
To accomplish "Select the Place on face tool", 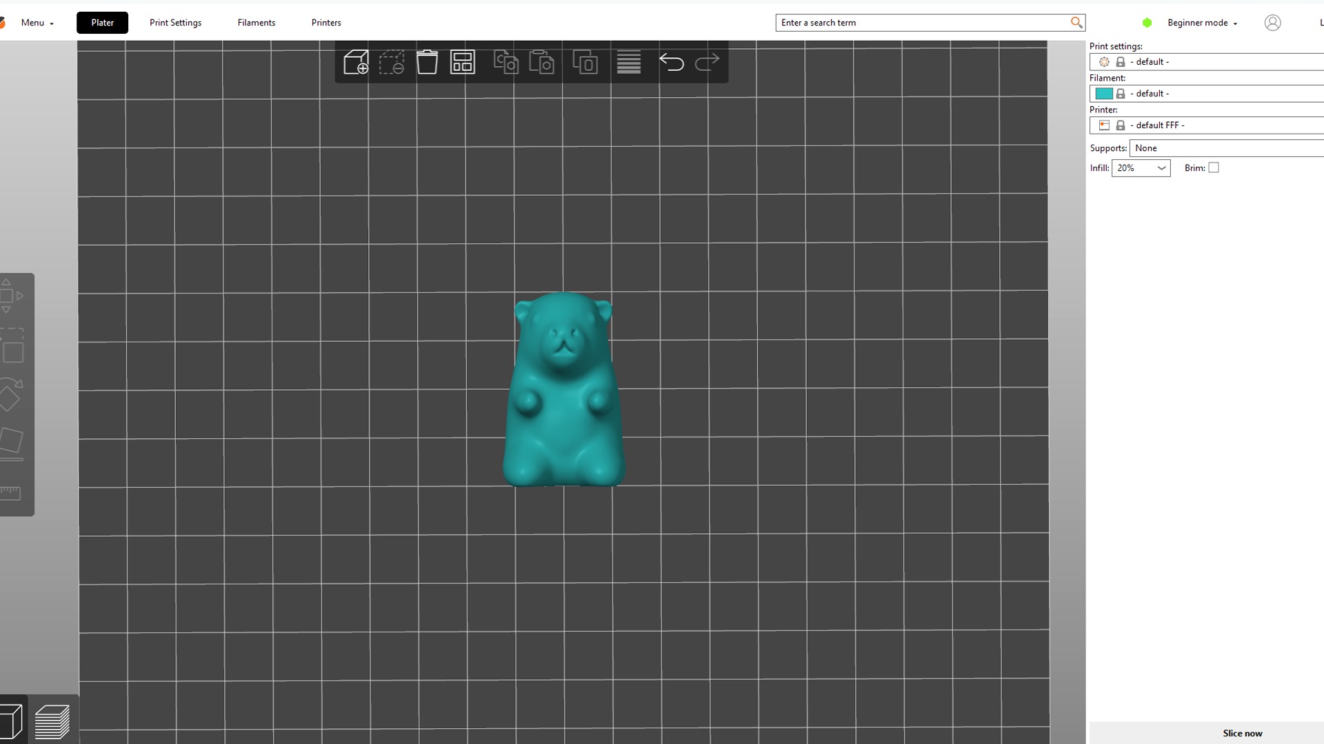I will [11, 444].
